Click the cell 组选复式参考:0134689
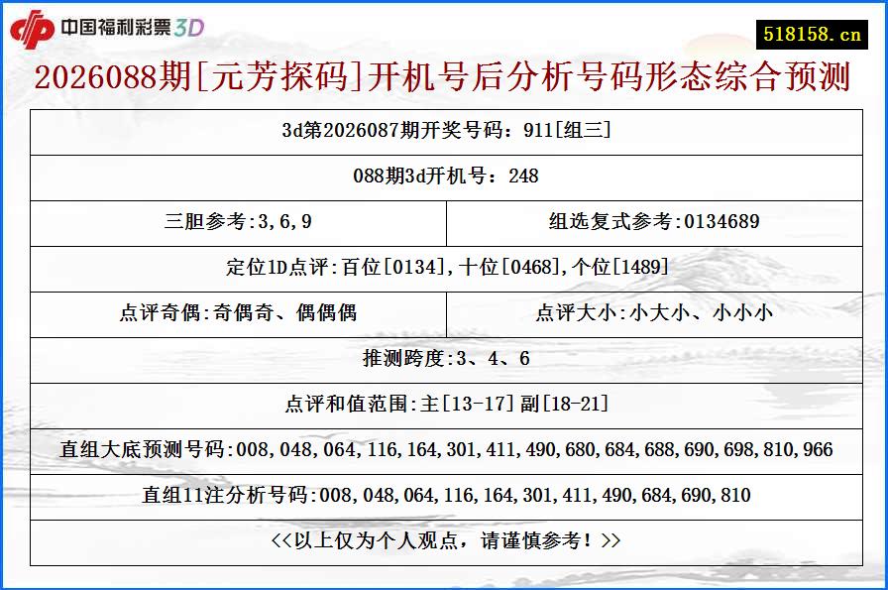Screen dimensions: 888x590 tap(655, 223)
